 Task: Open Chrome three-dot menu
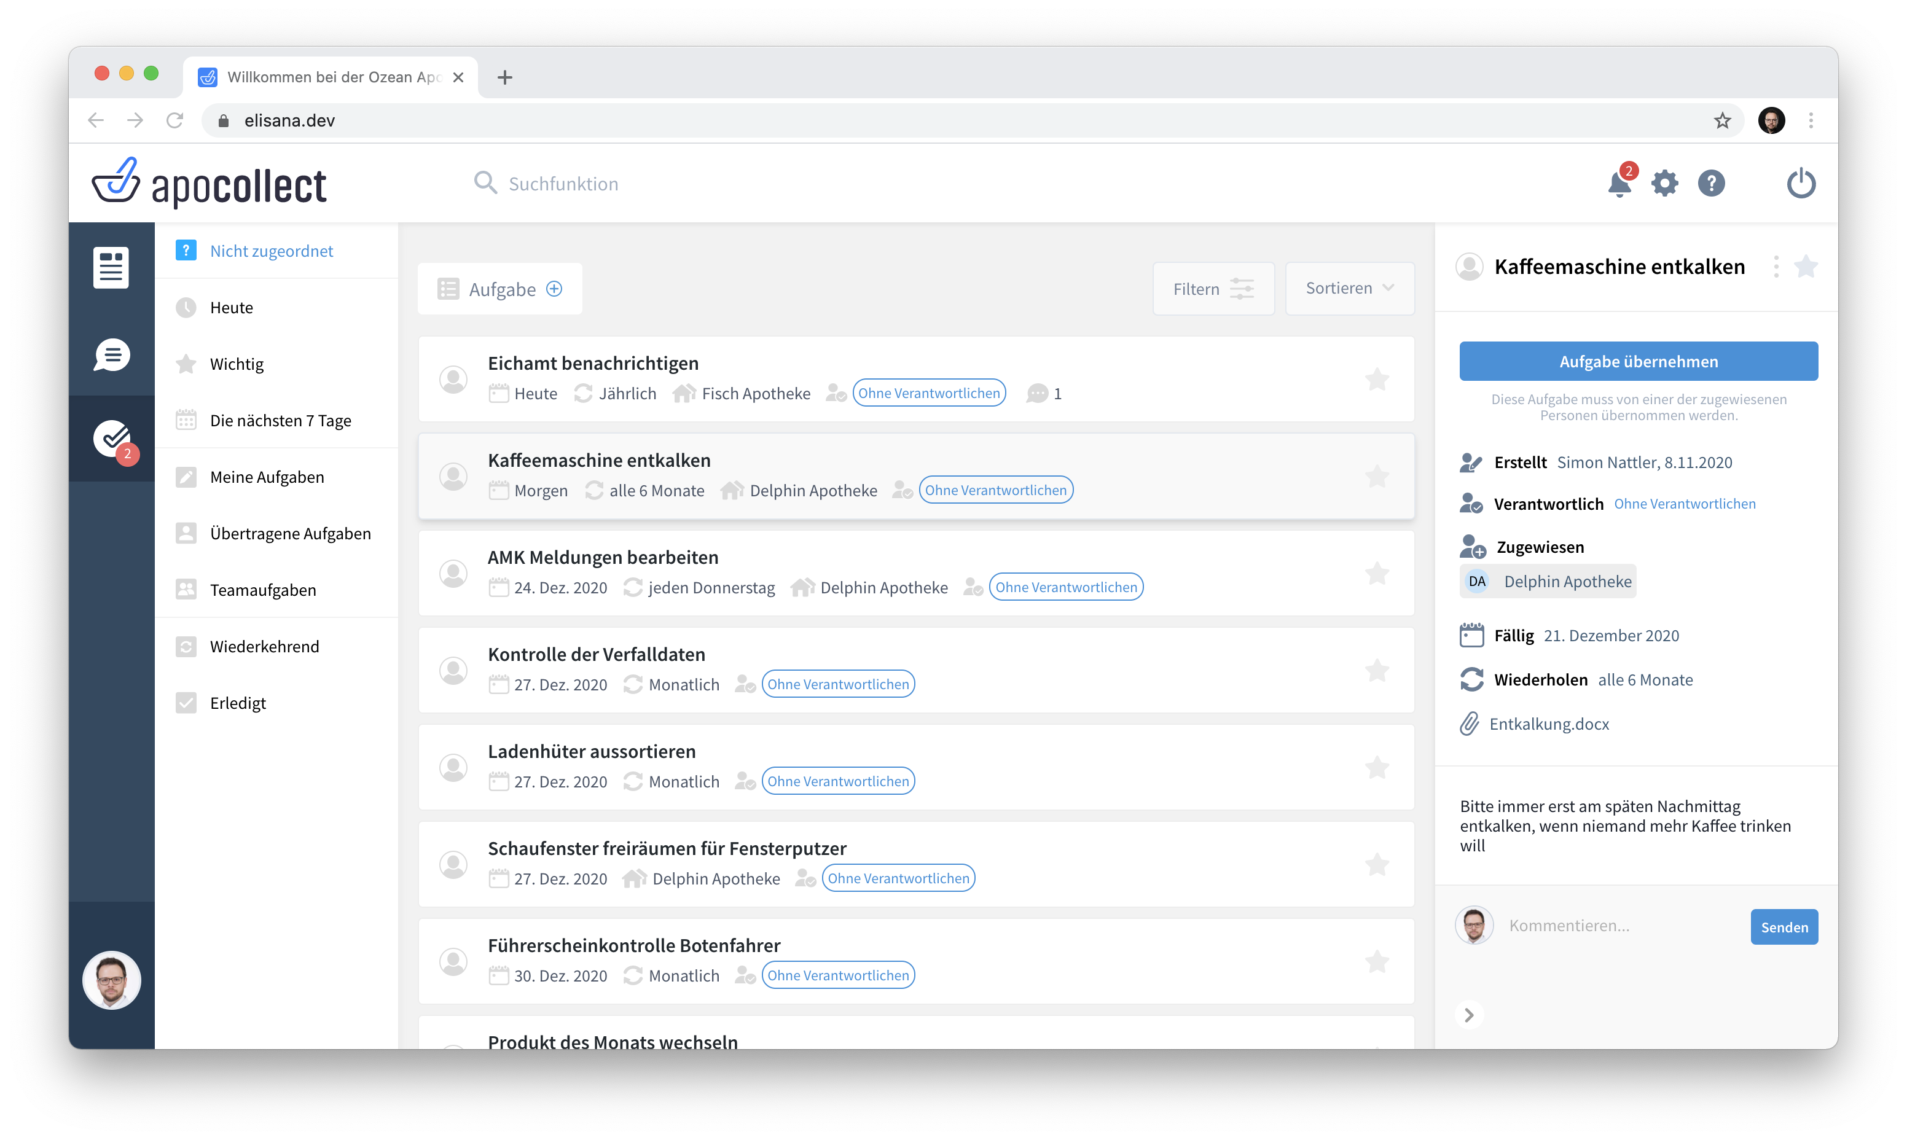1811,120
